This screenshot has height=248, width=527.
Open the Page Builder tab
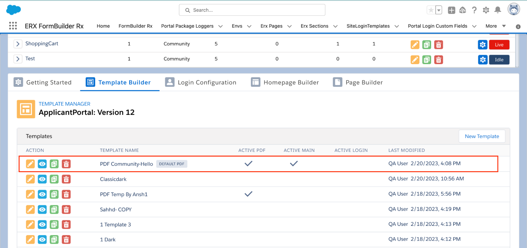click(x=358, y=82)
